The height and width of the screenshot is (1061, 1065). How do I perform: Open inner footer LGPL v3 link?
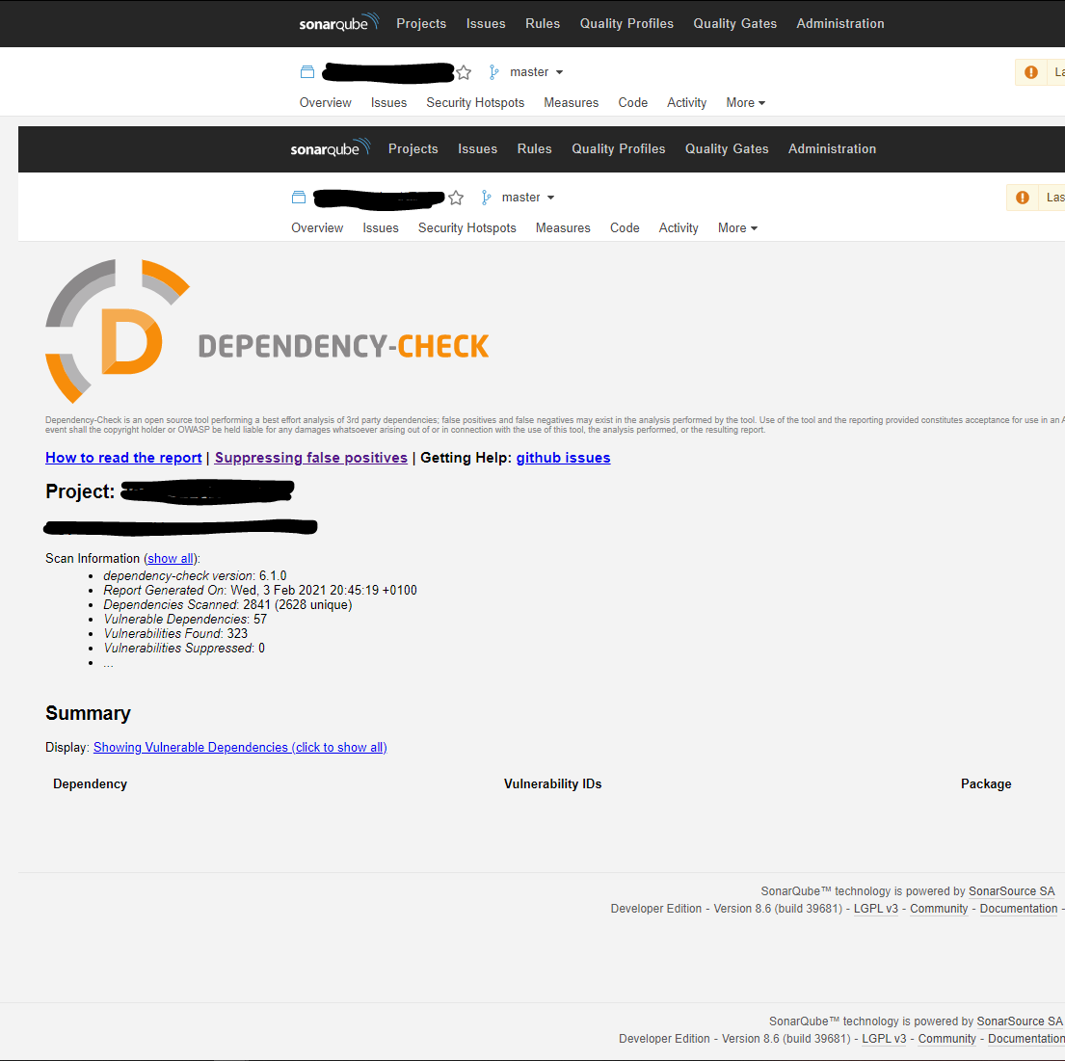[875, 909]
